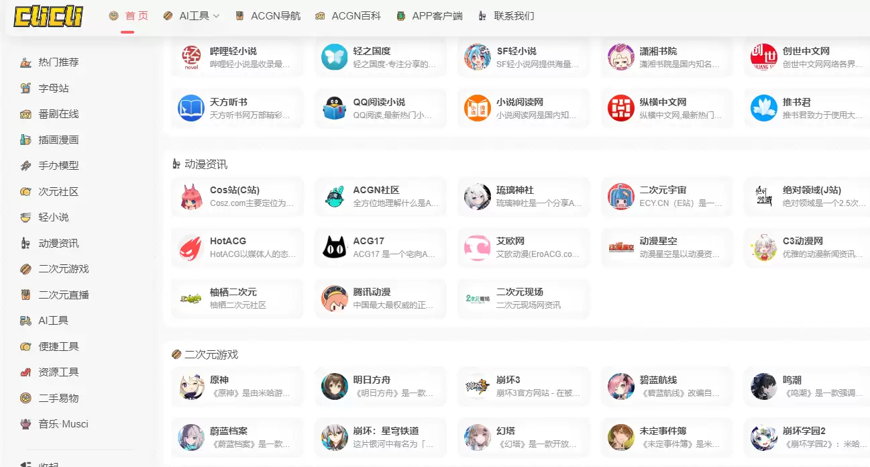Viewport: 870px width, 467px height.
Task: Select 资源工具 in the sidebar
Action: click(58, 372)
